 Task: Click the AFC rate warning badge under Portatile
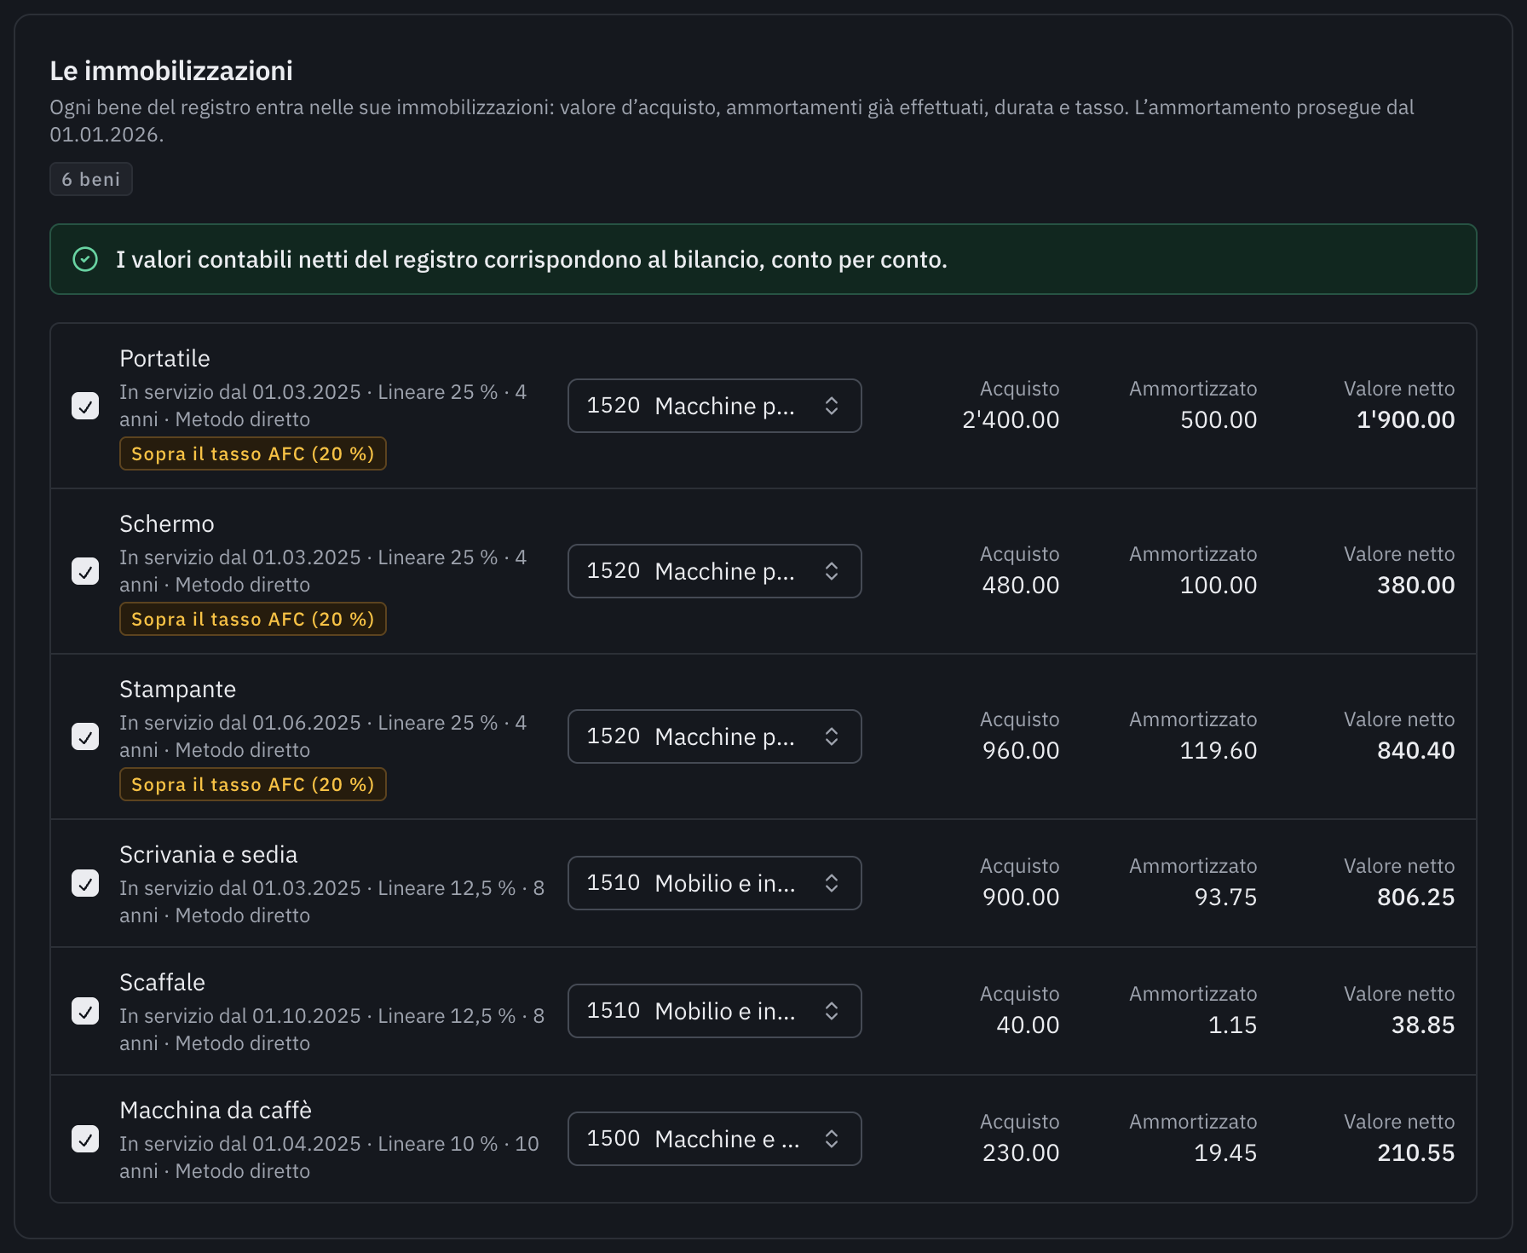pyautogui.click(x=253, y=453)
